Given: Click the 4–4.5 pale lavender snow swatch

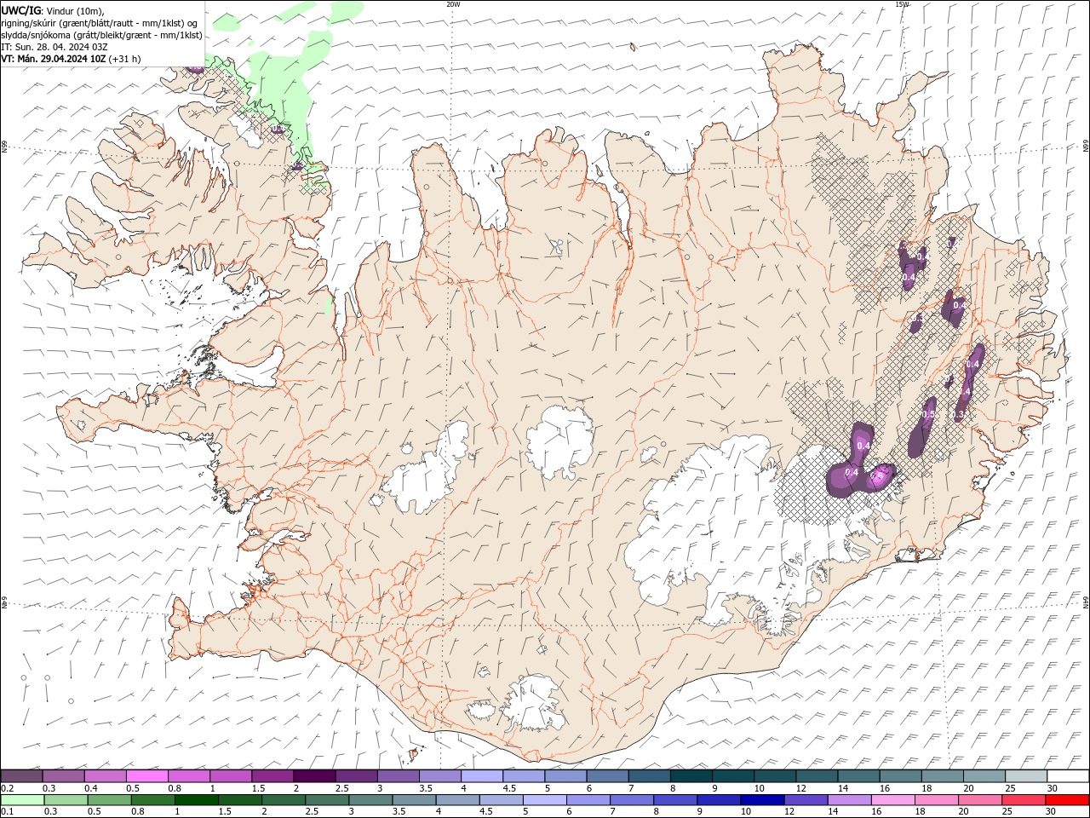Looking at the screenshot, I should tap(481, 776).
